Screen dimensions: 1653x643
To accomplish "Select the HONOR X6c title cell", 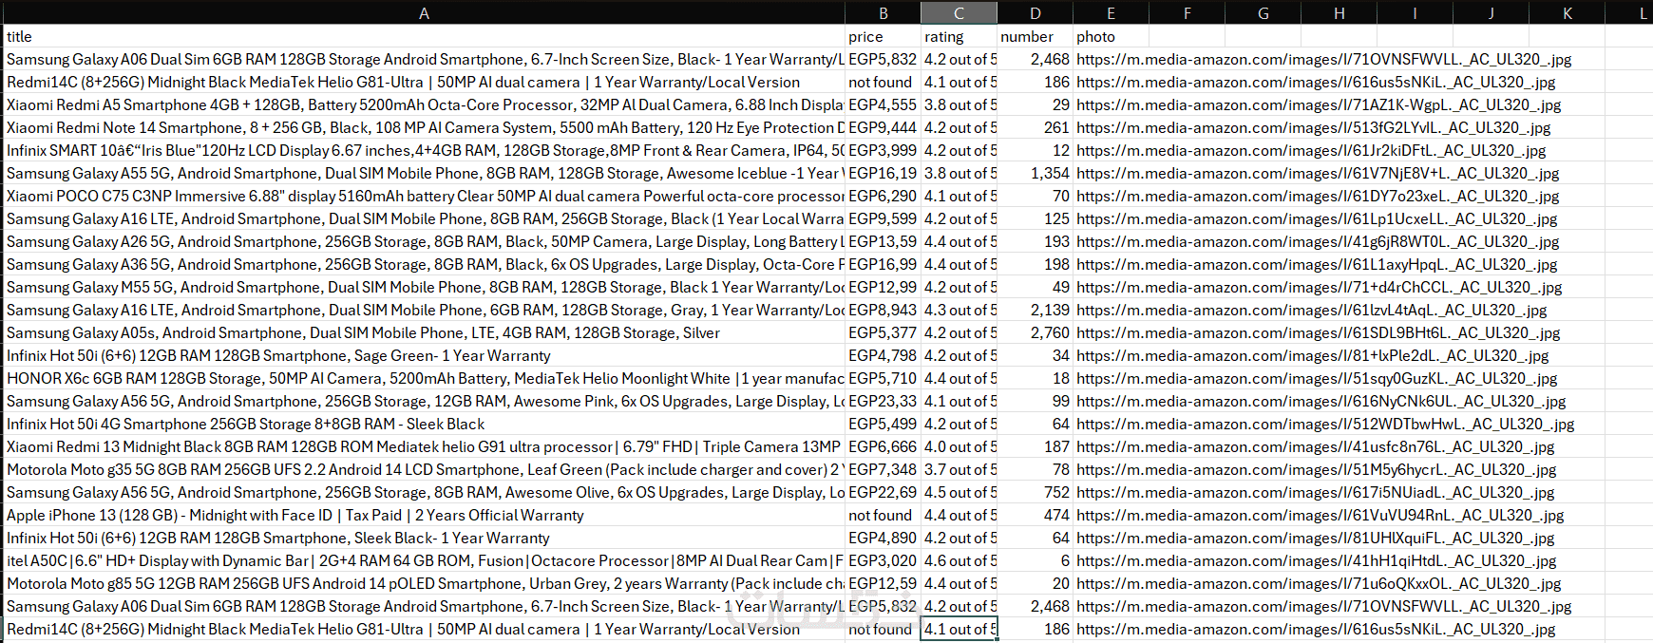I will [x=425, y=378].
